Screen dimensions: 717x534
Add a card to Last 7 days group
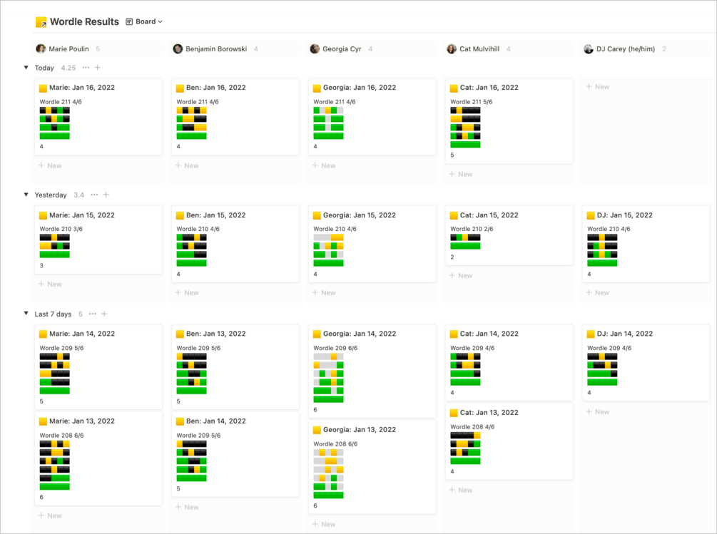click(x=104, y=314)
